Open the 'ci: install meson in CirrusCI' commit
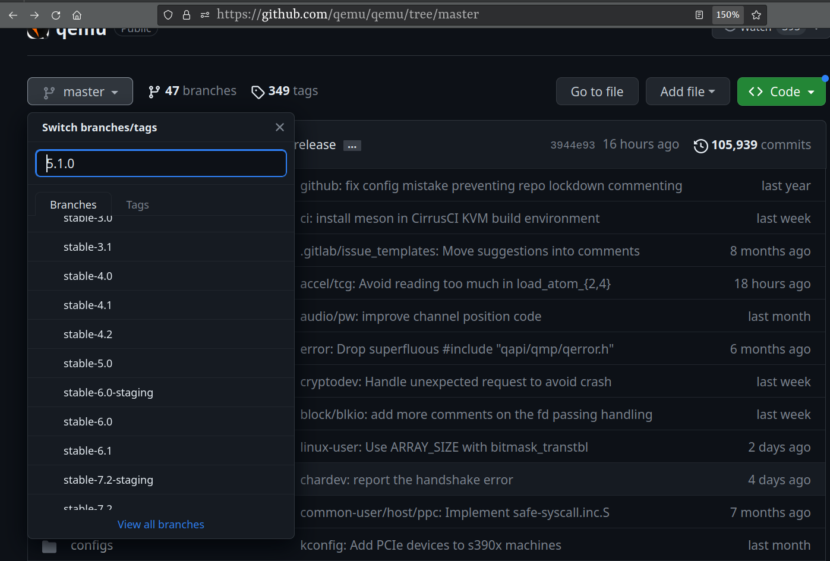The height and width of the screenshot is (561, 830). pos(450,219)
